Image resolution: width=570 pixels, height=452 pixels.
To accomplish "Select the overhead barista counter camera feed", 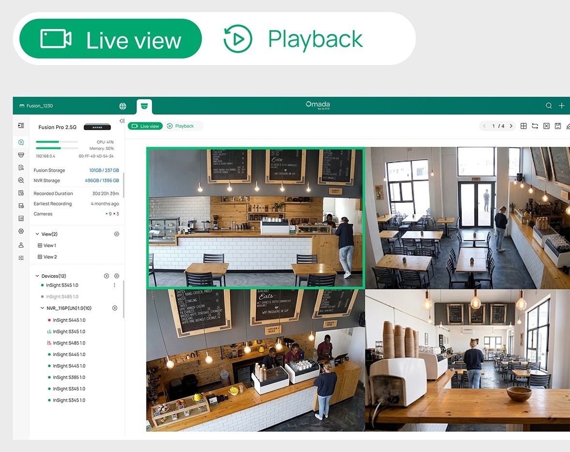I will pos(255,361).
